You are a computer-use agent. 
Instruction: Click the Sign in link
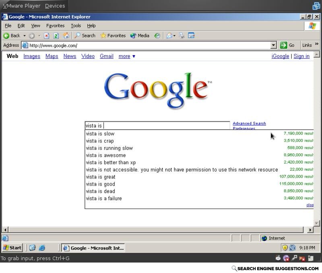coord(301,56)
